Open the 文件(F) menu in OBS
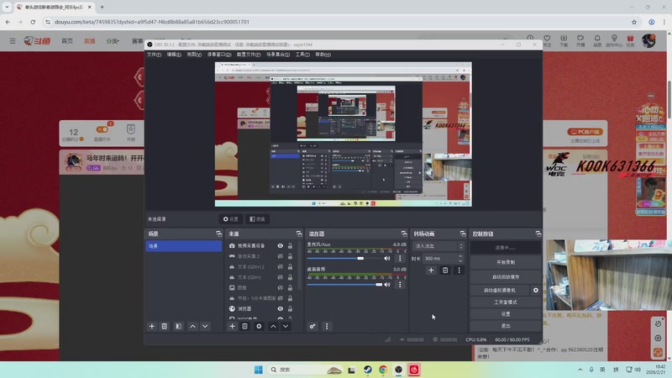The image size is (672, 378). tap(155, 55)
